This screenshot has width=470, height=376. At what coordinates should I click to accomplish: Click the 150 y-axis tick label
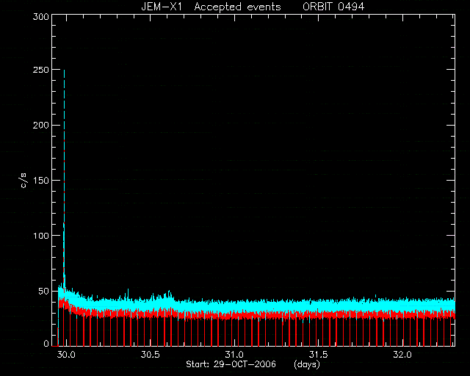click(40, 181)
